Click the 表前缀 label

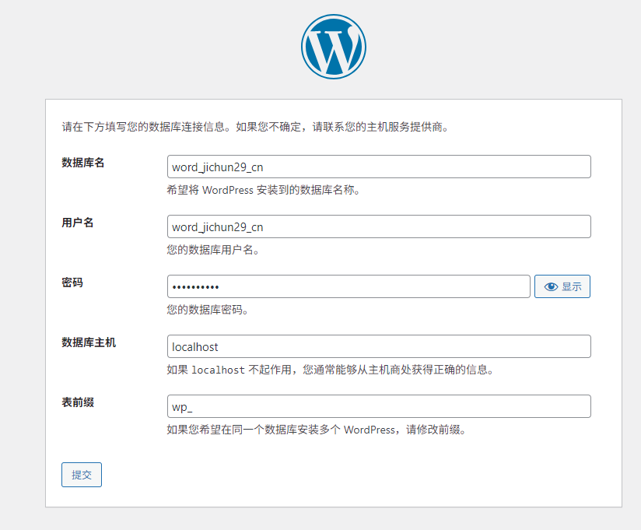[x=78, y=402]
